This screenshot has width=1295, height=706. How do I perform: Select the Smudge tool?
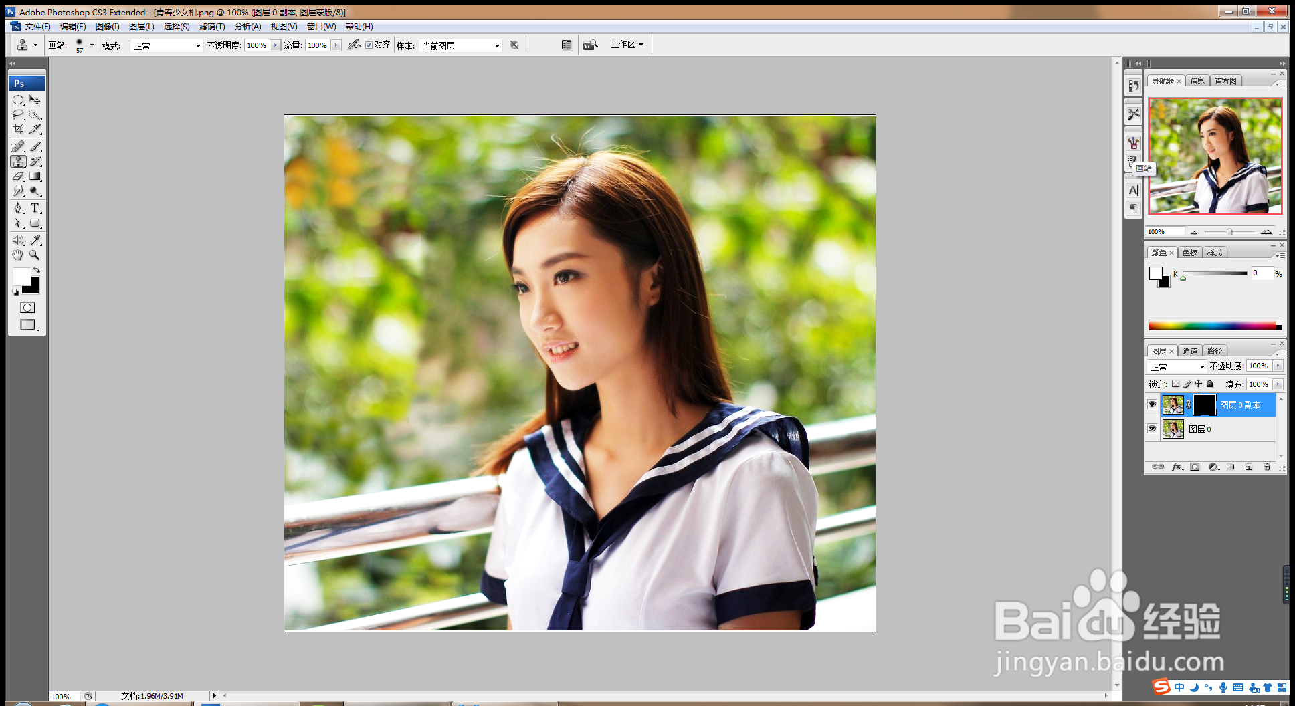[x=18, y=191]
